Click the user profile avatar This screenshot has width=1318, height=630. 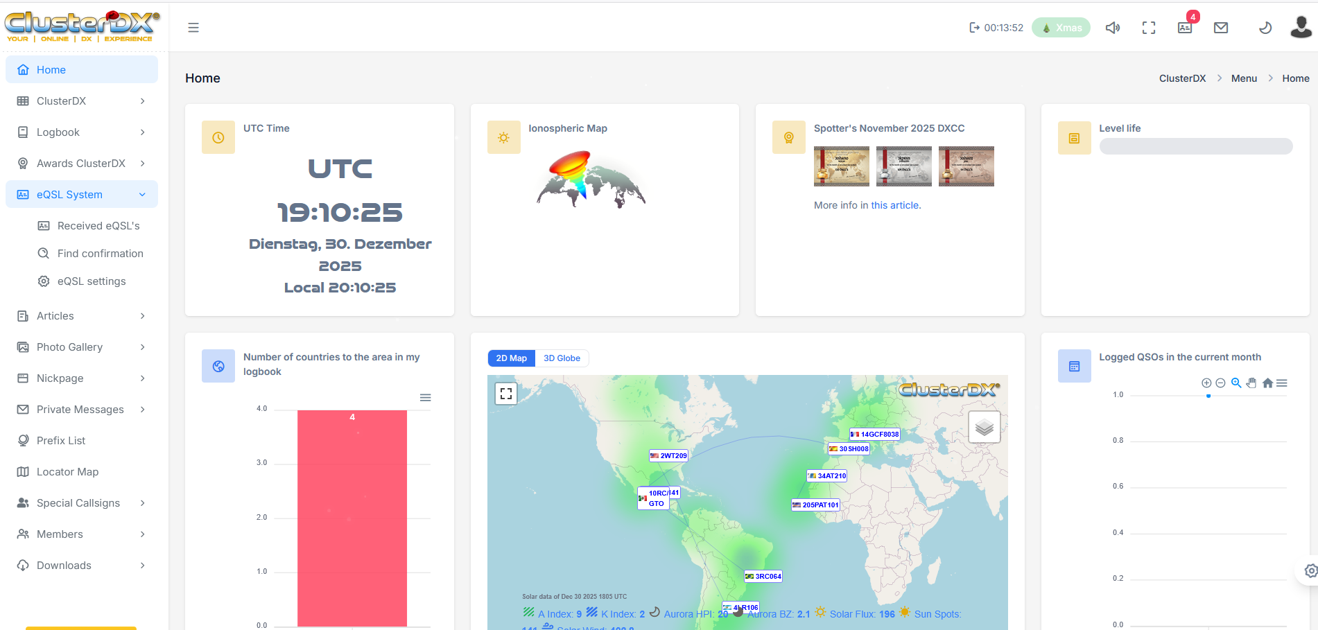coord(1301,28)
